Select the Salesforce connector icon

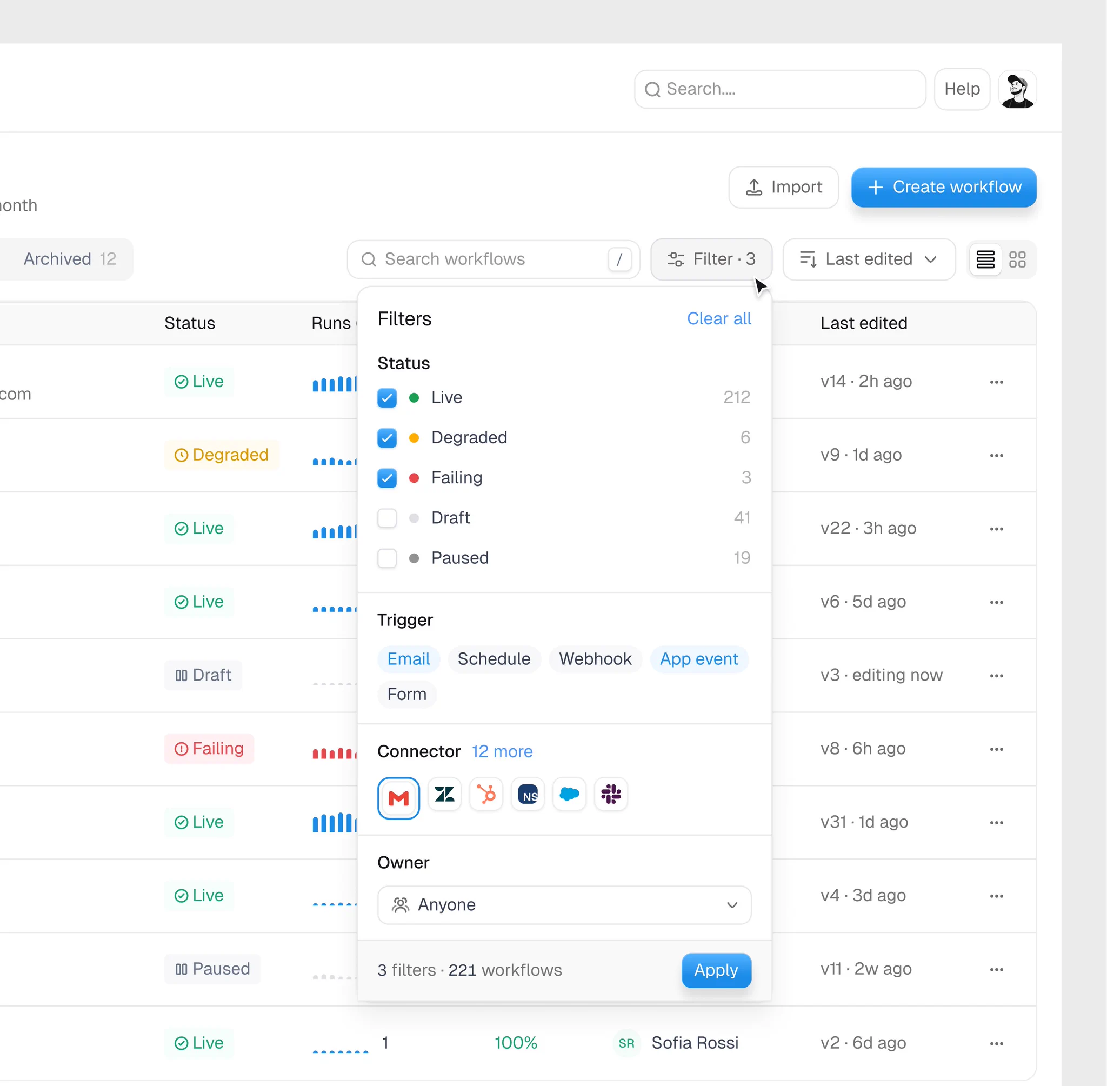[x=569, y=794]
